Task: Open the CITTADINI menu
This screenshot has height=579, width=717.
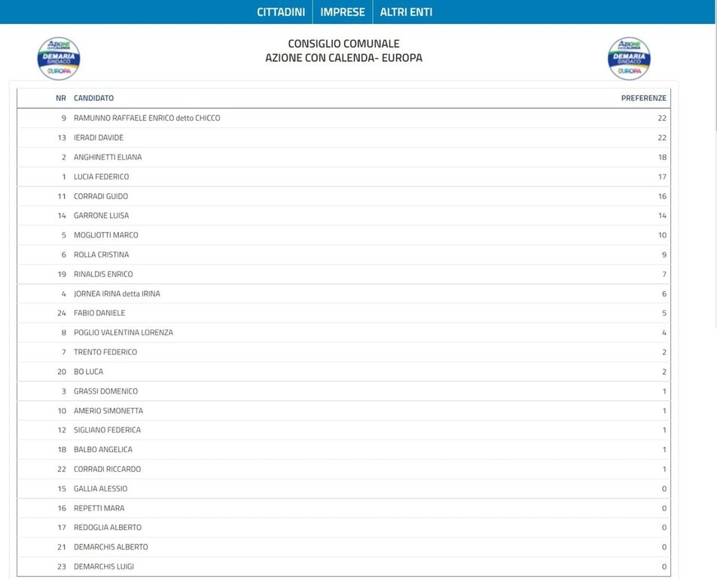Action: (x=281, y=12)
